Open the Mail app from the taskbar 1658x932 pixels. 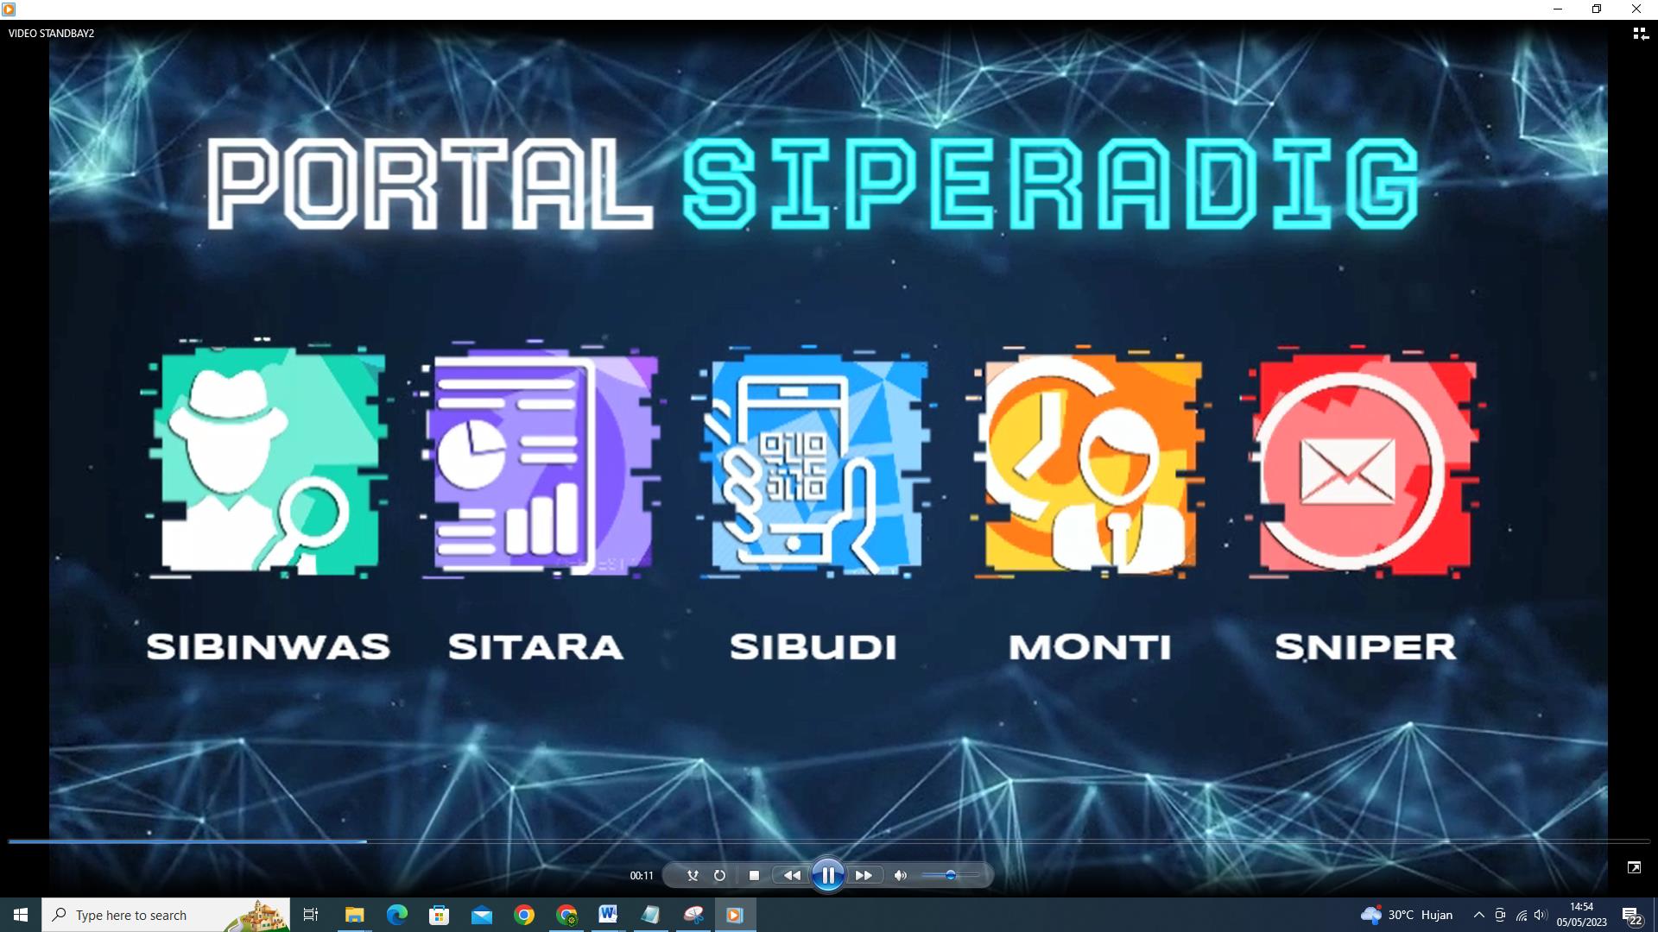coord(481,915)
